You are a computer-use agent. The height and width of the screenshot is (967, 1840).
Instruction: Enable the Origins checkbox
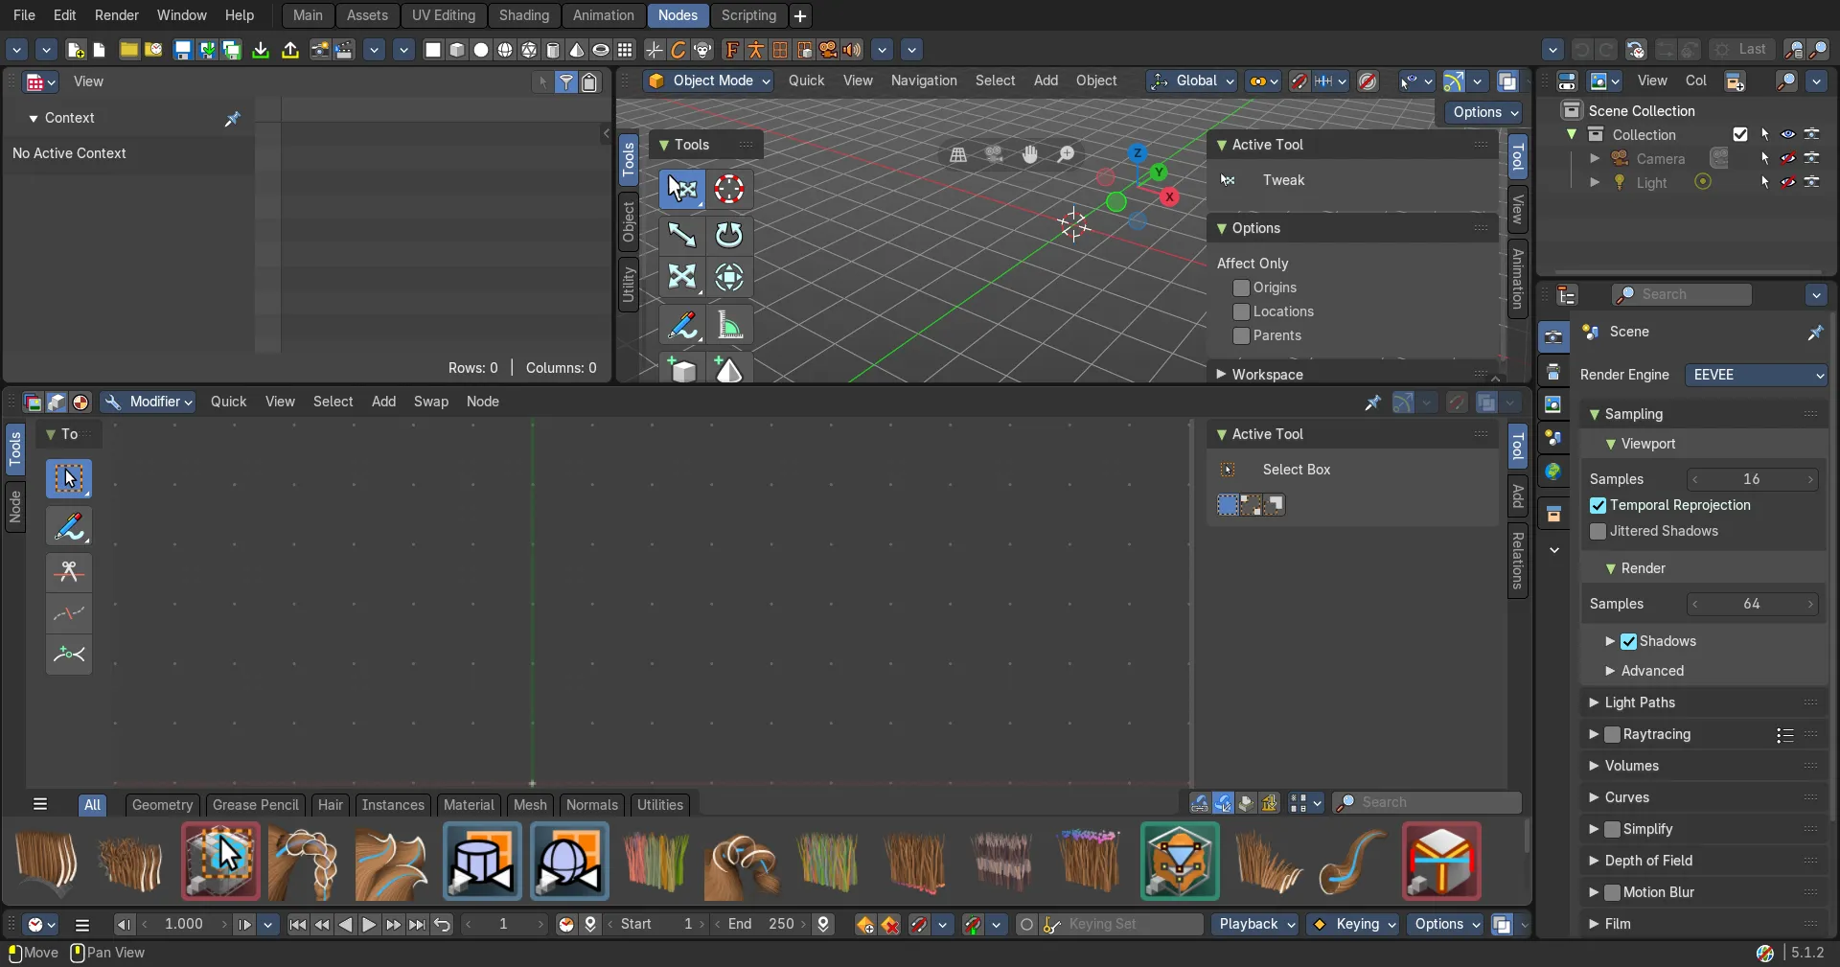[1242, 288]
